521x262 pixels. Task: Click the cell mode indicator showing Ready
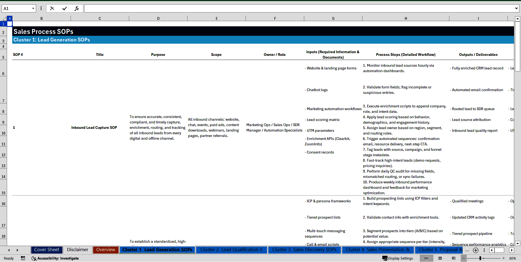[x=8, y=258]
